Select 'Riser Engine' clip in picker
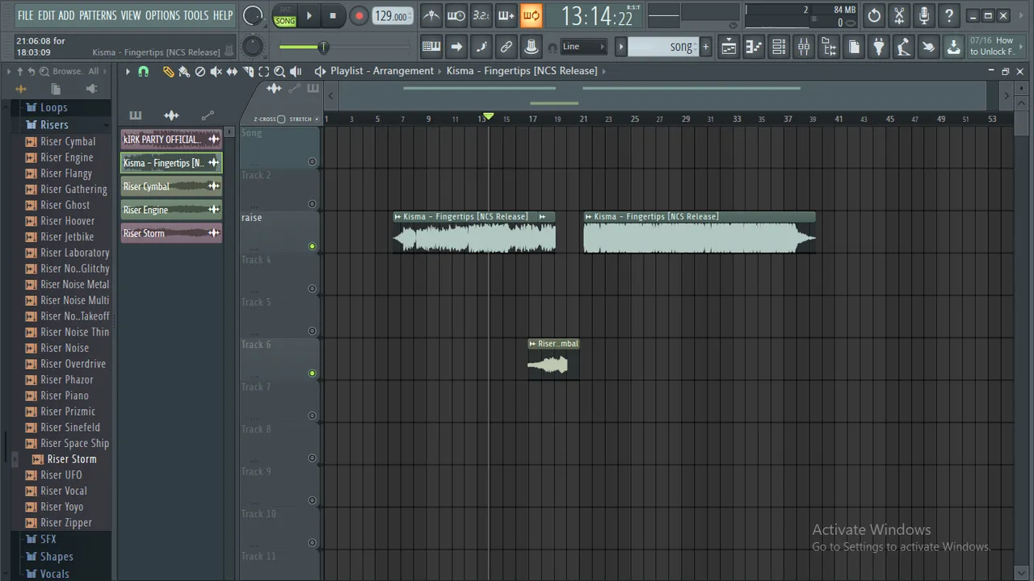Viewport: 1034px width, 581px height. [x=171, y=210]
